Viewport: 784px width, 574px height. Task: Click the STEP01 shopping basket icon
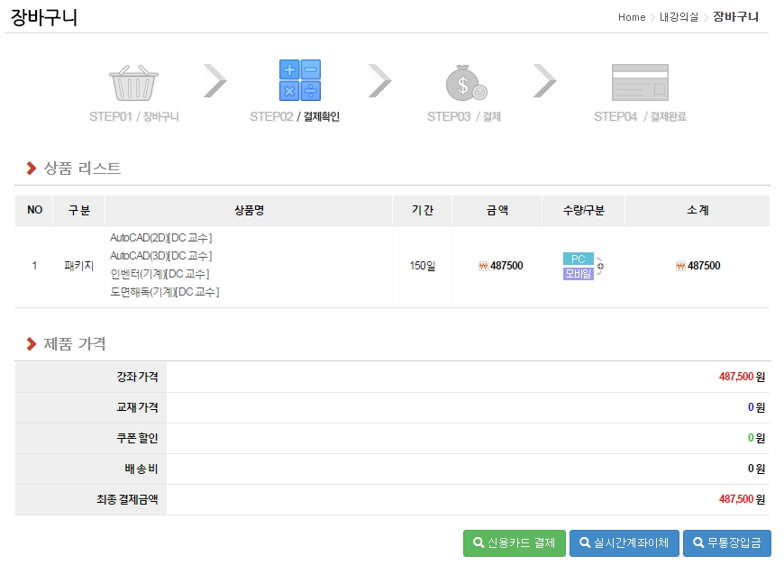coord(134,82)
